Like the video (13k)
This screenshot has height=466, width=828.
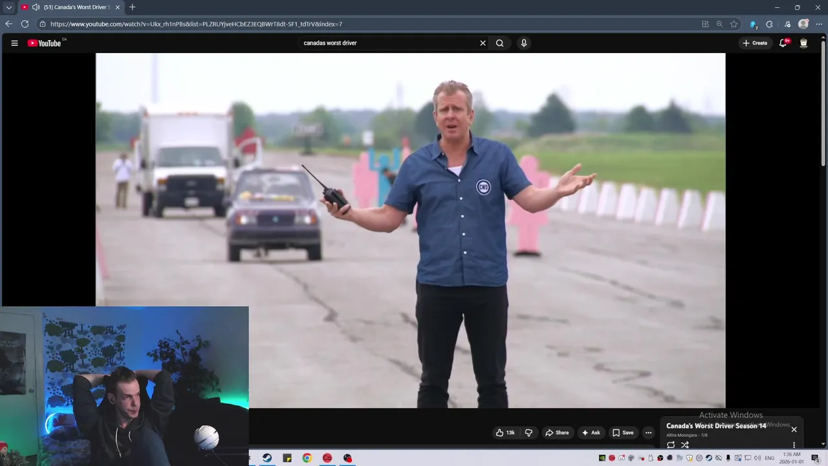point(505,432)
